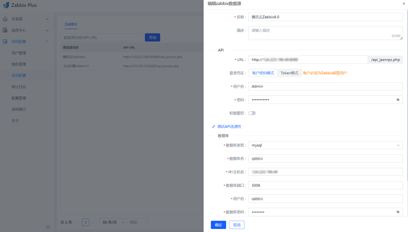Focus the 数据库名 input field
Screen dimensions: 408x232
click(x=326, y=158)
